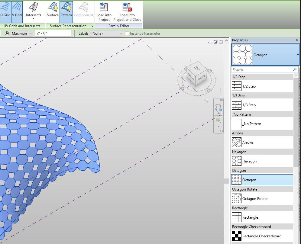Toggle the V Grid tool

(17, 11)
